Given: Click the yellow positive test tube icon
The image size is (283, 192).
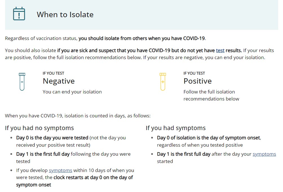Looking at the screenshot, I should [163, 81].
